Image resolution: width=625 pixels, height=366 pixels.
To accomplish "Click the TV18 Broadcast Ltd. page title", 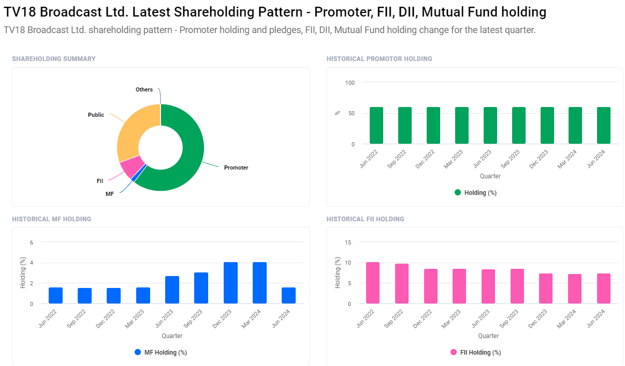I will coord(275,12).
